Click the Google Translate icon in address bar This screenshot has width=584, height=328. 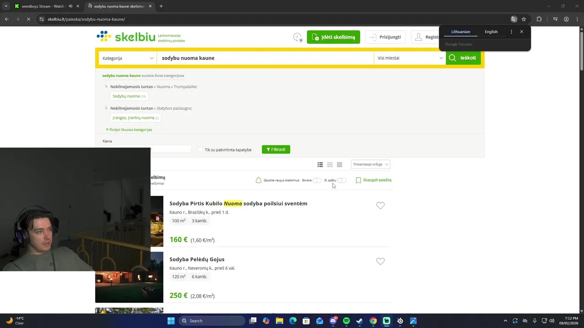pos(514,19)
